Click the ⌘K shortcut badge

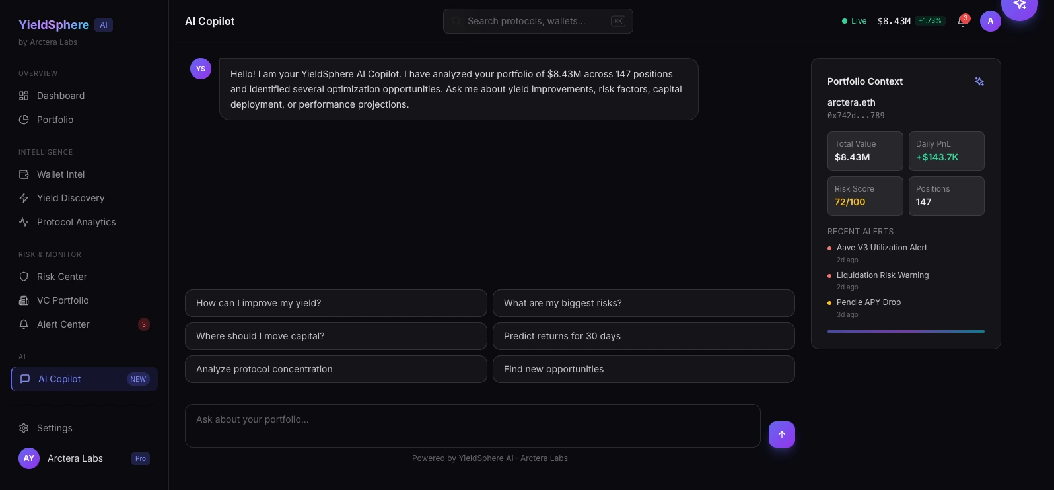[618, 21]
